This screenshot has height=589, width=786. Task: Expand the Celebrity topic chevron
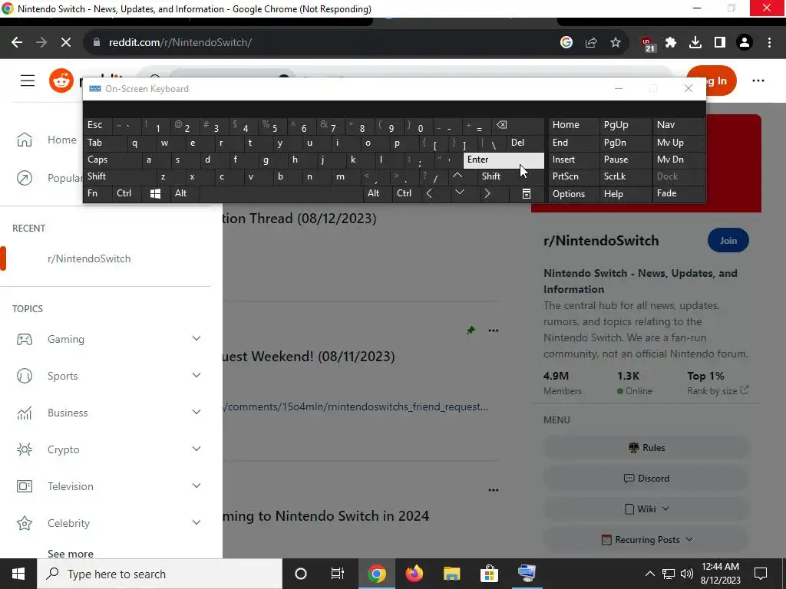[196, 522]
